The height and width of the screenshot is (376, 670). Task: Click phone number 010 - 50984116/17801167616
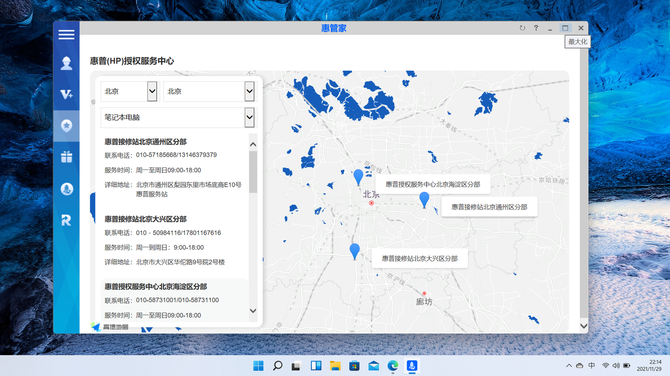pos(179,233)
